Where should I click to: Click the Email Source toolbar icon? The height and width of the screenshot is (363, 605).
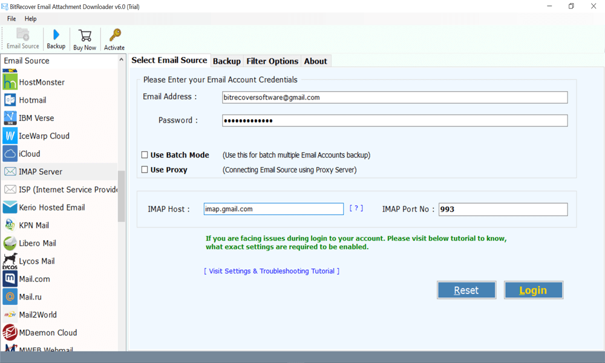point(23,34)
